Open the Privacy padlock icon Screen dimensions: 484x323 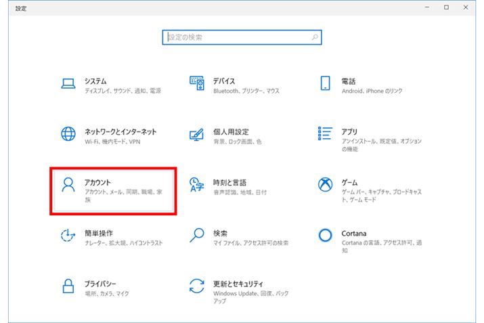[x=68, y=286]
